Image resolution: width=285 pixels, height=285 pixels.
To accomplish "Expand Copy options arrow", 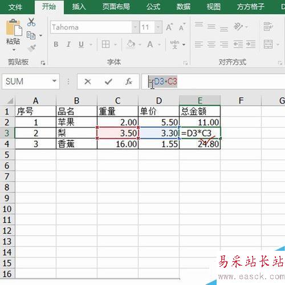I will (40, 35).
